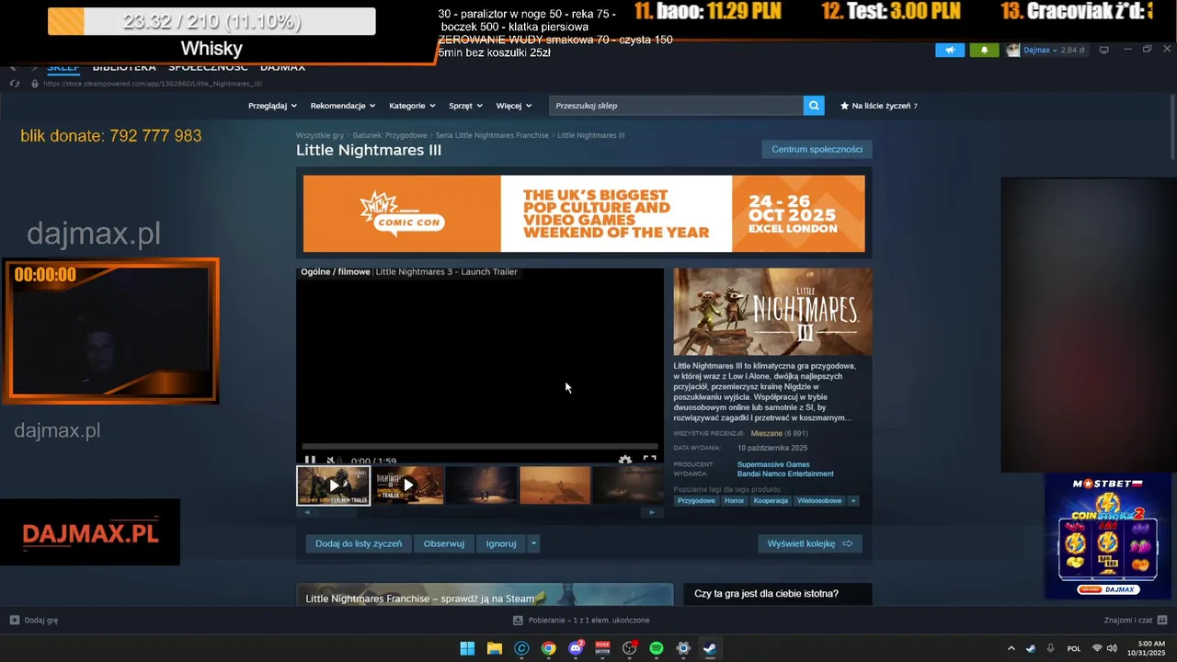The height and width of the screenshot is (662, 1177).
Task: Go back in Steam navigation
Action: 13,67
